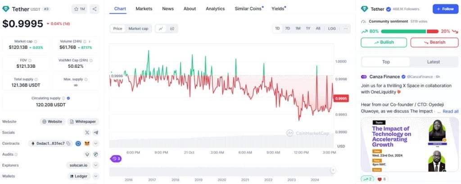Click Canza Finance avatar icon
This screenshot has width=461, height=184.
click(x=364, y=77)
